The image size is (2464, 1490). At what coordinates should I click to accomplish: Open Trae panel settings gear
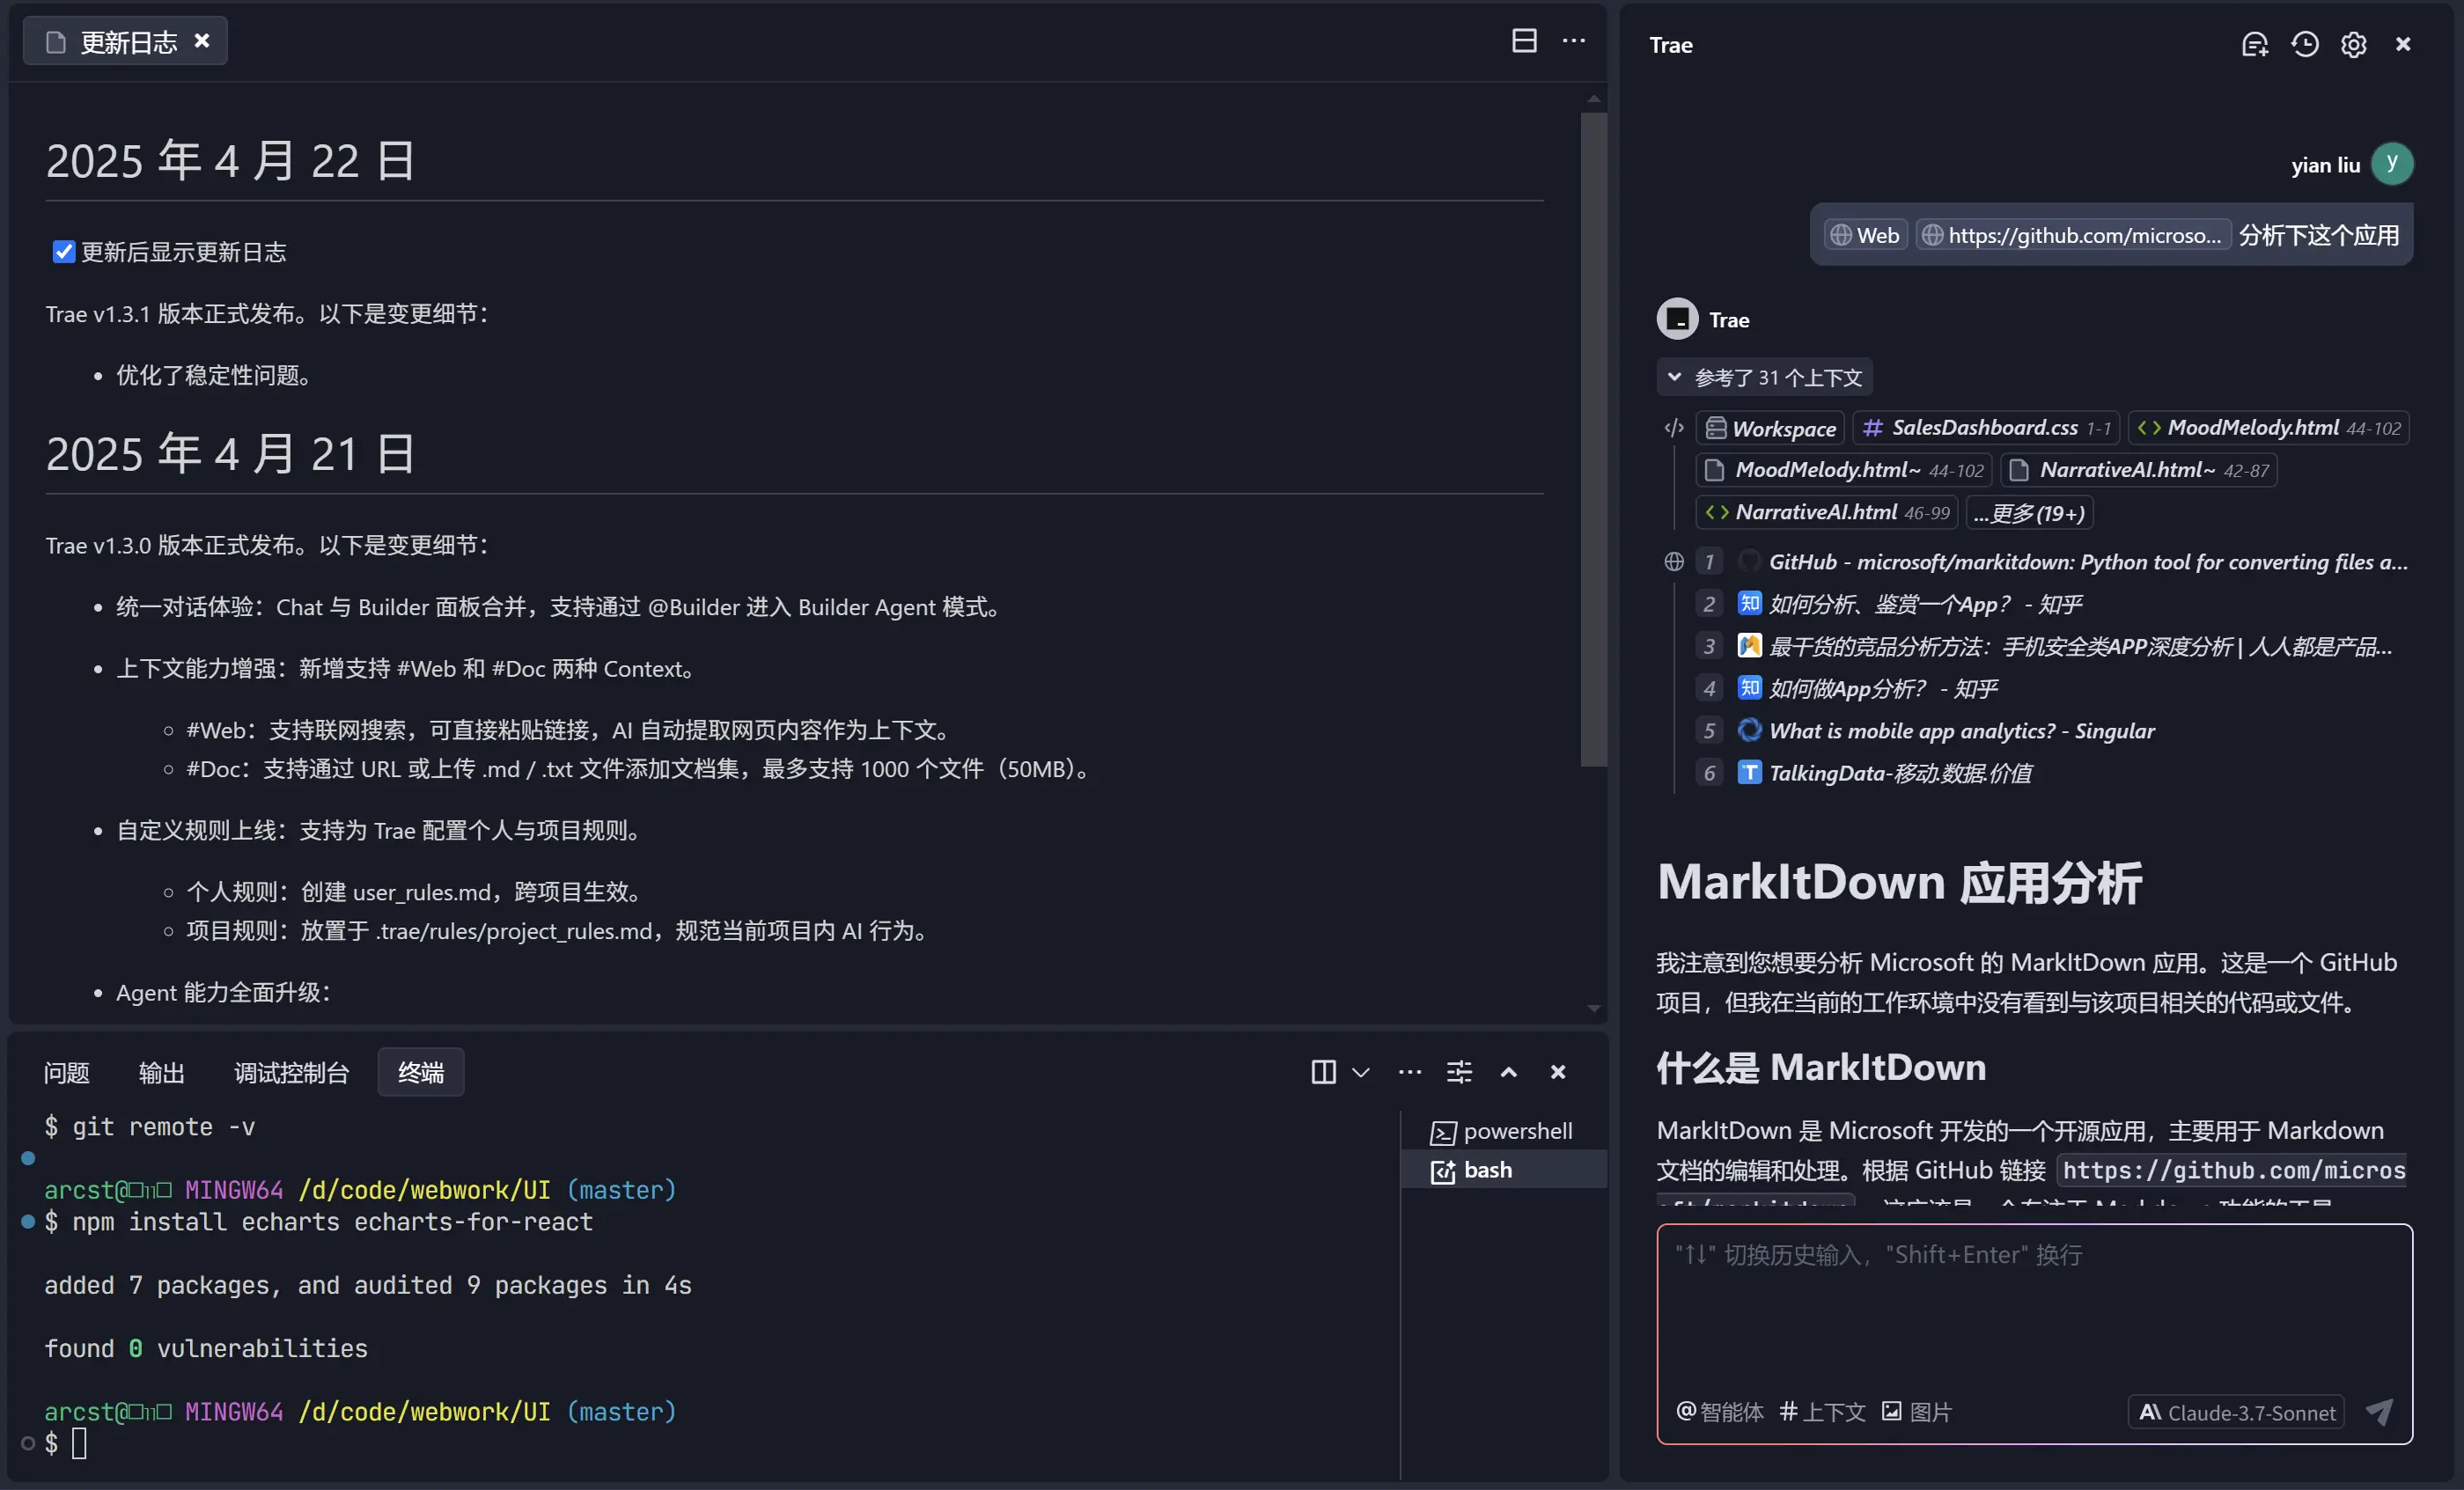[2353, 44]
